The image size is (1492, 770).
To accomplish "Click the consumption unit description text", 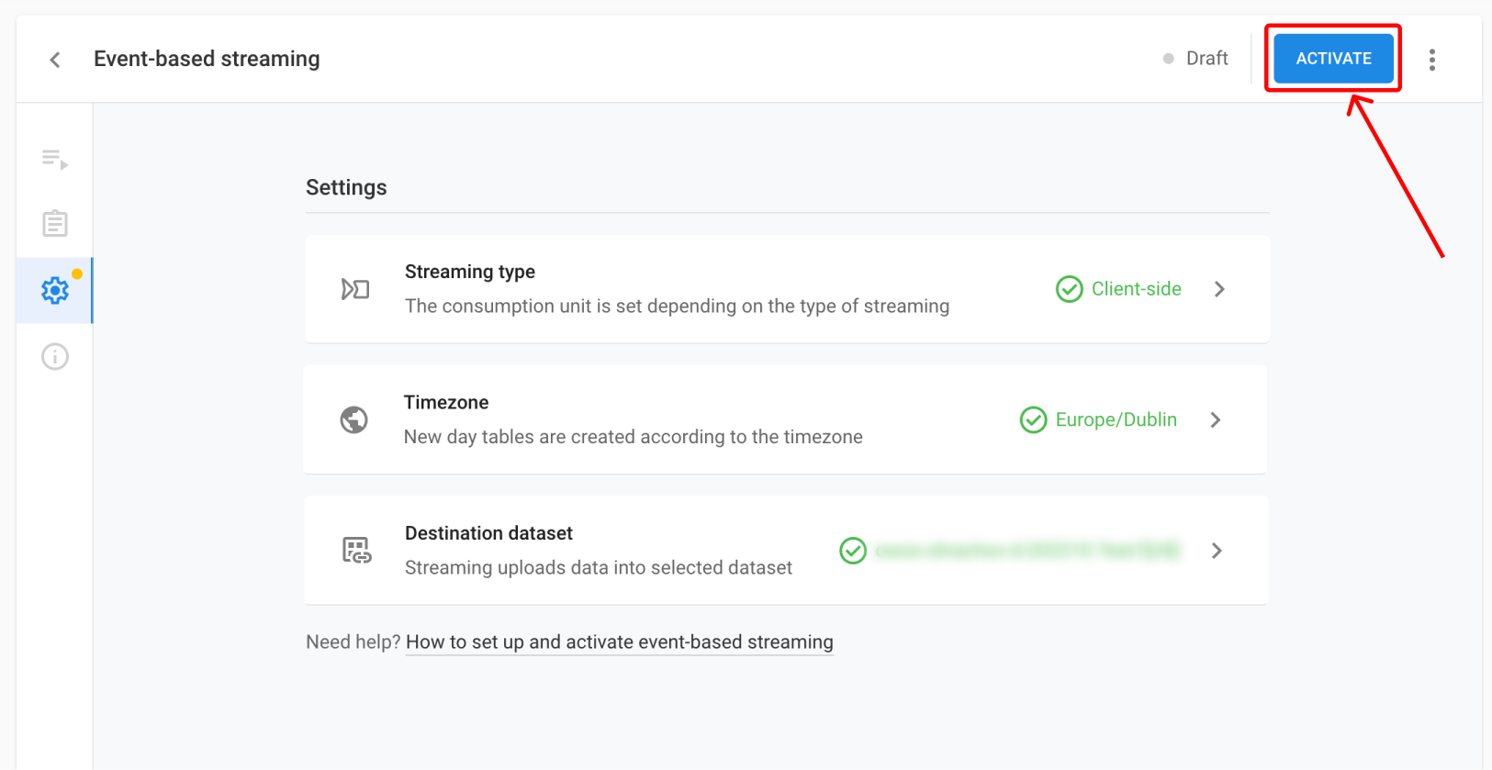I will [x=678, y=307].
